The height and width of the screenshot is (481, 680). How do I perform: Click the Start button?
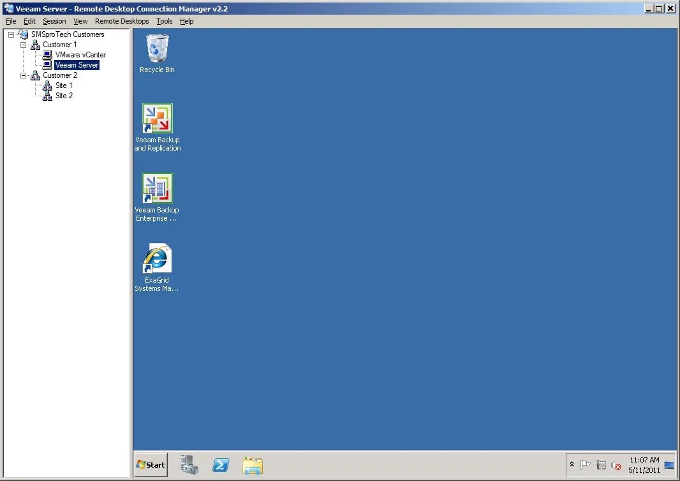tap(151, 465)
